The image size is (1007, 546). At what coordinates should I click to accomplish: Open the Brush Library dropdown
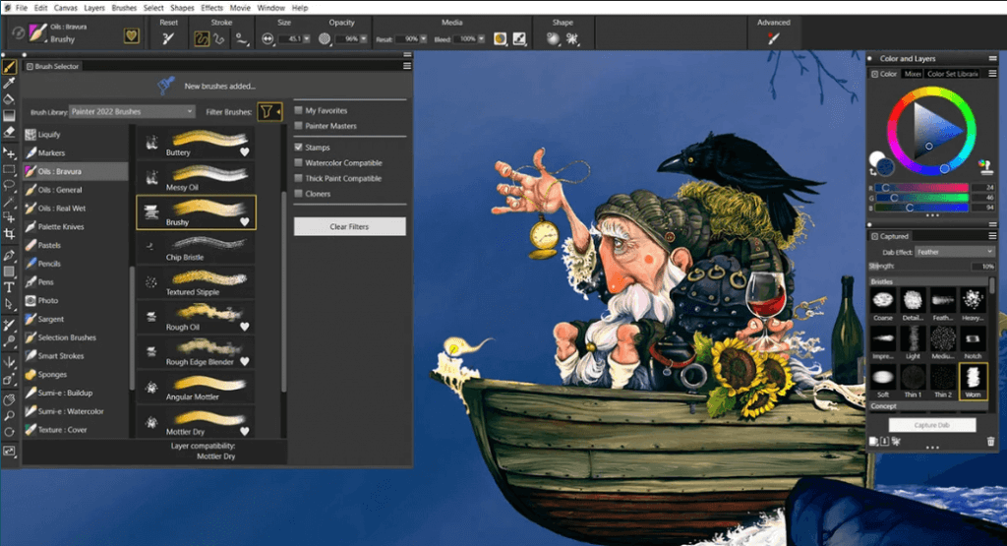click(x=132, y=112)
